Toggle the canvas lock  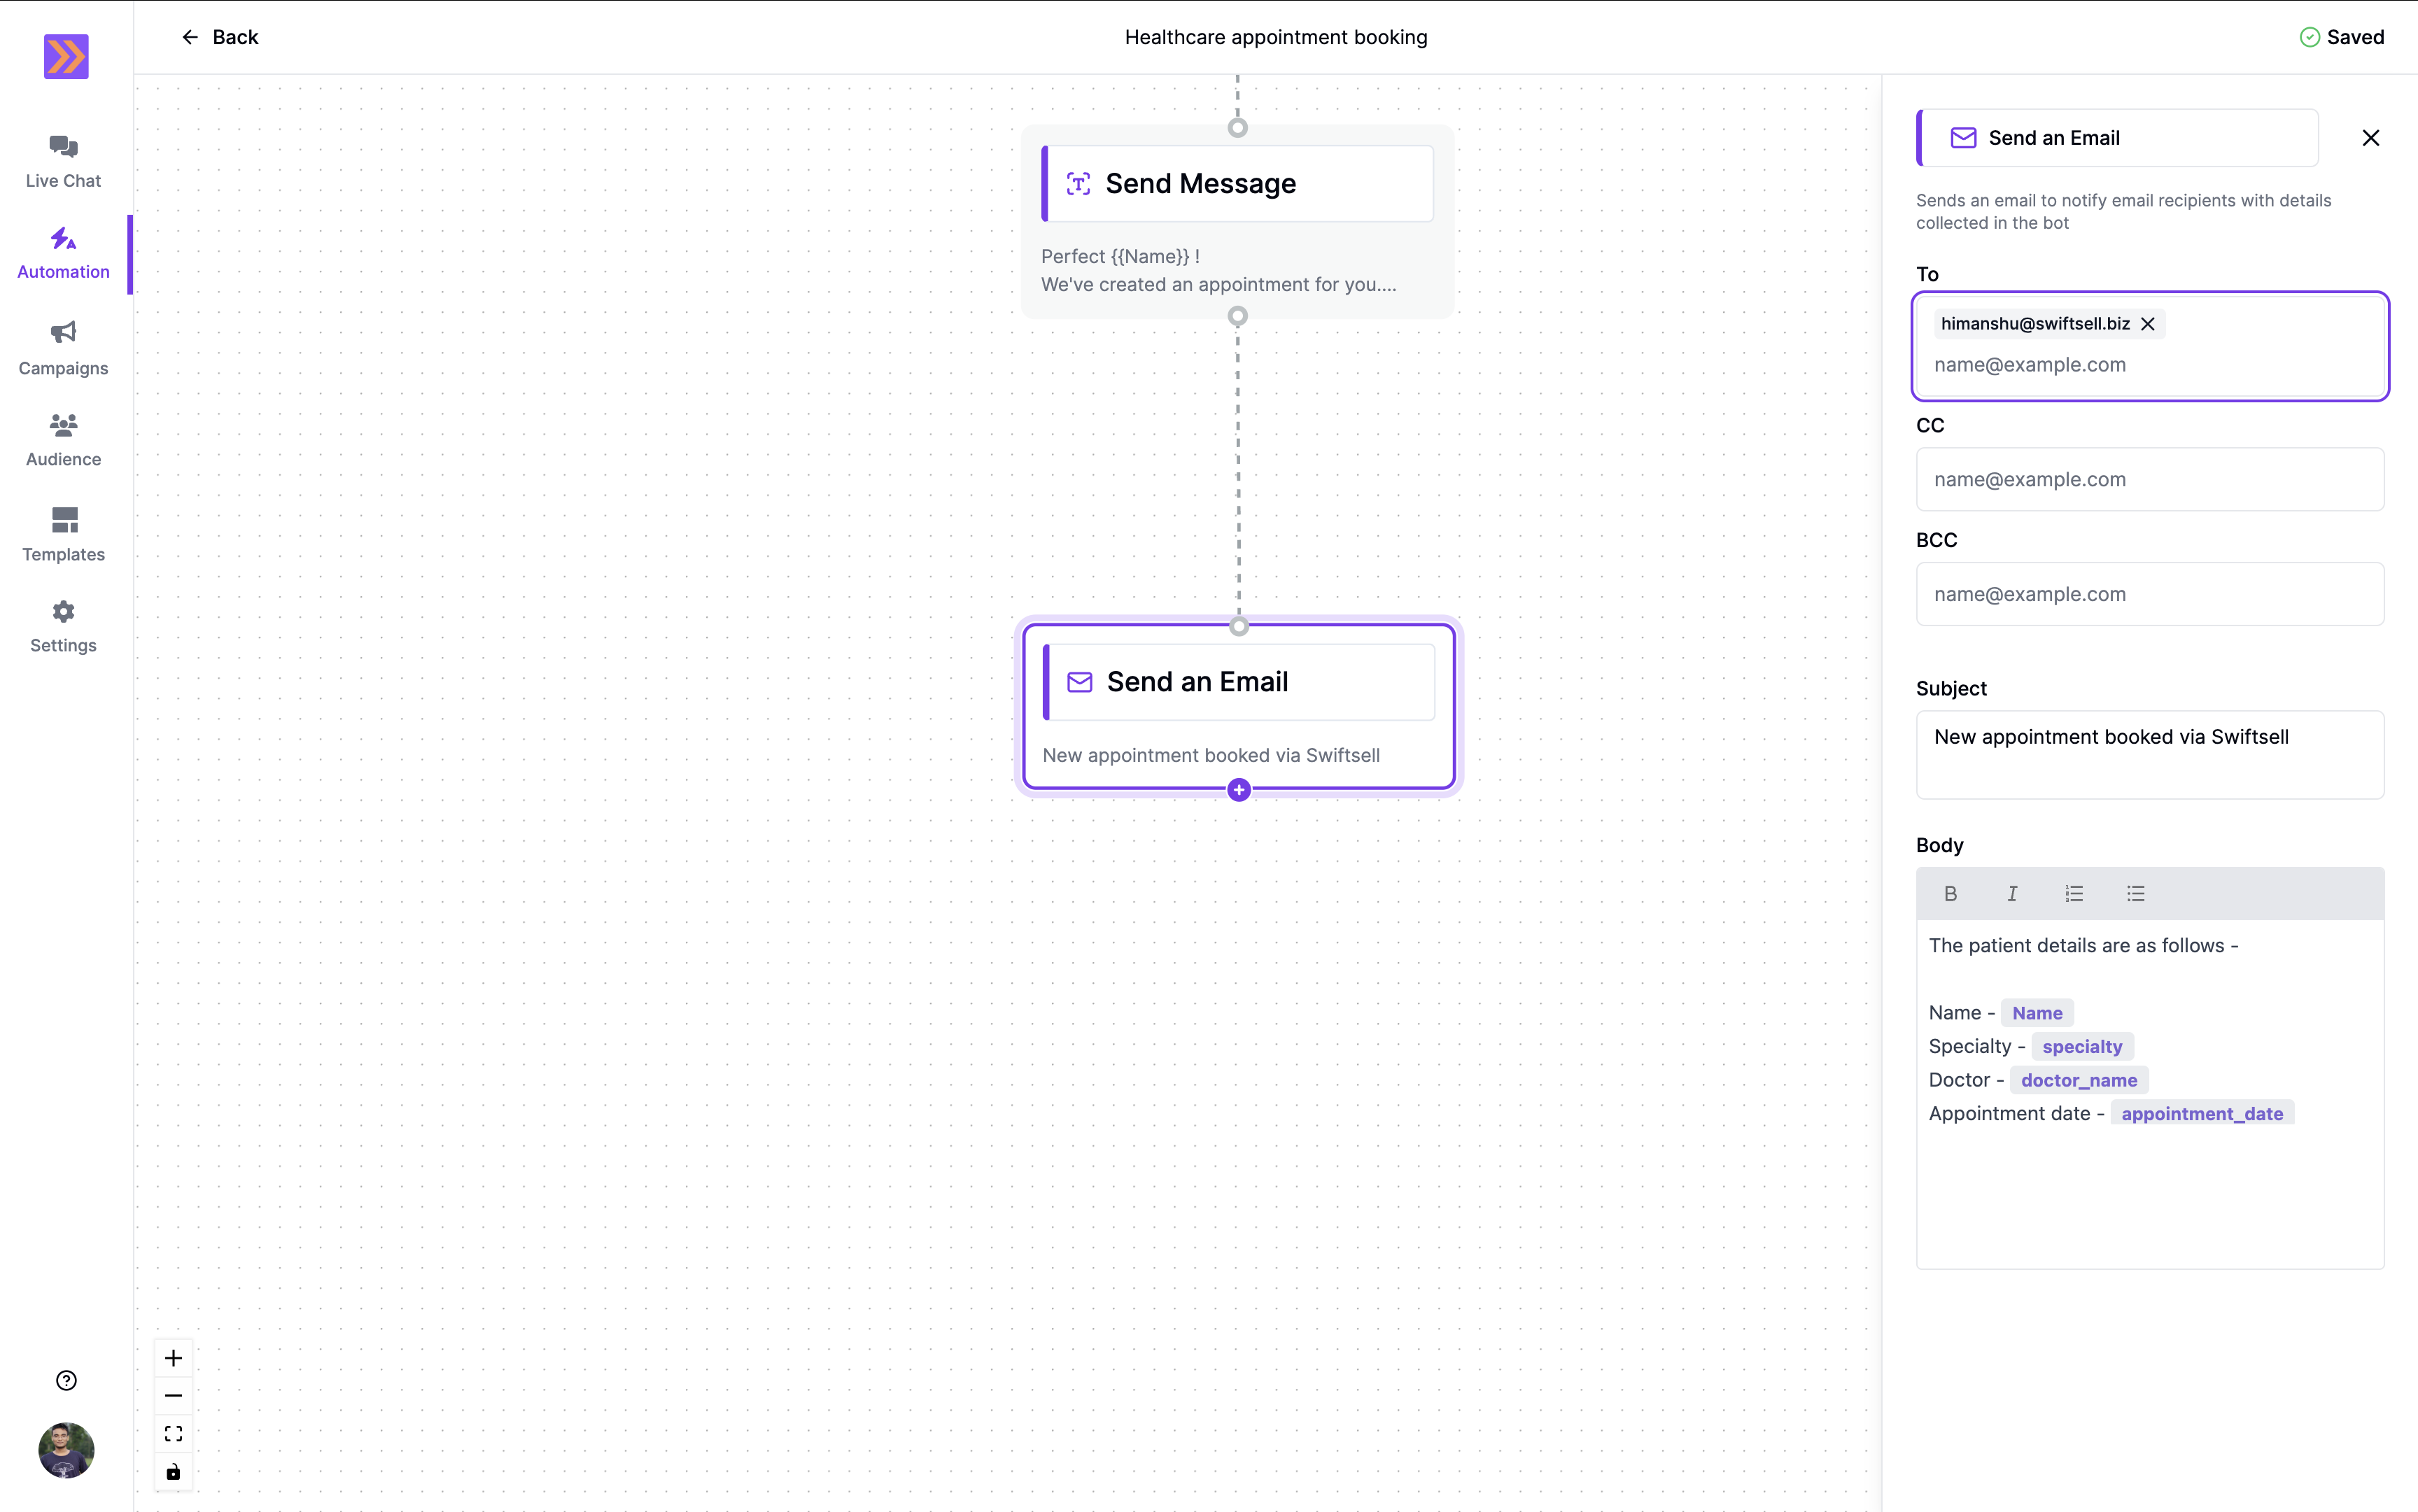pyautogui.click(x=172, y=1471)
